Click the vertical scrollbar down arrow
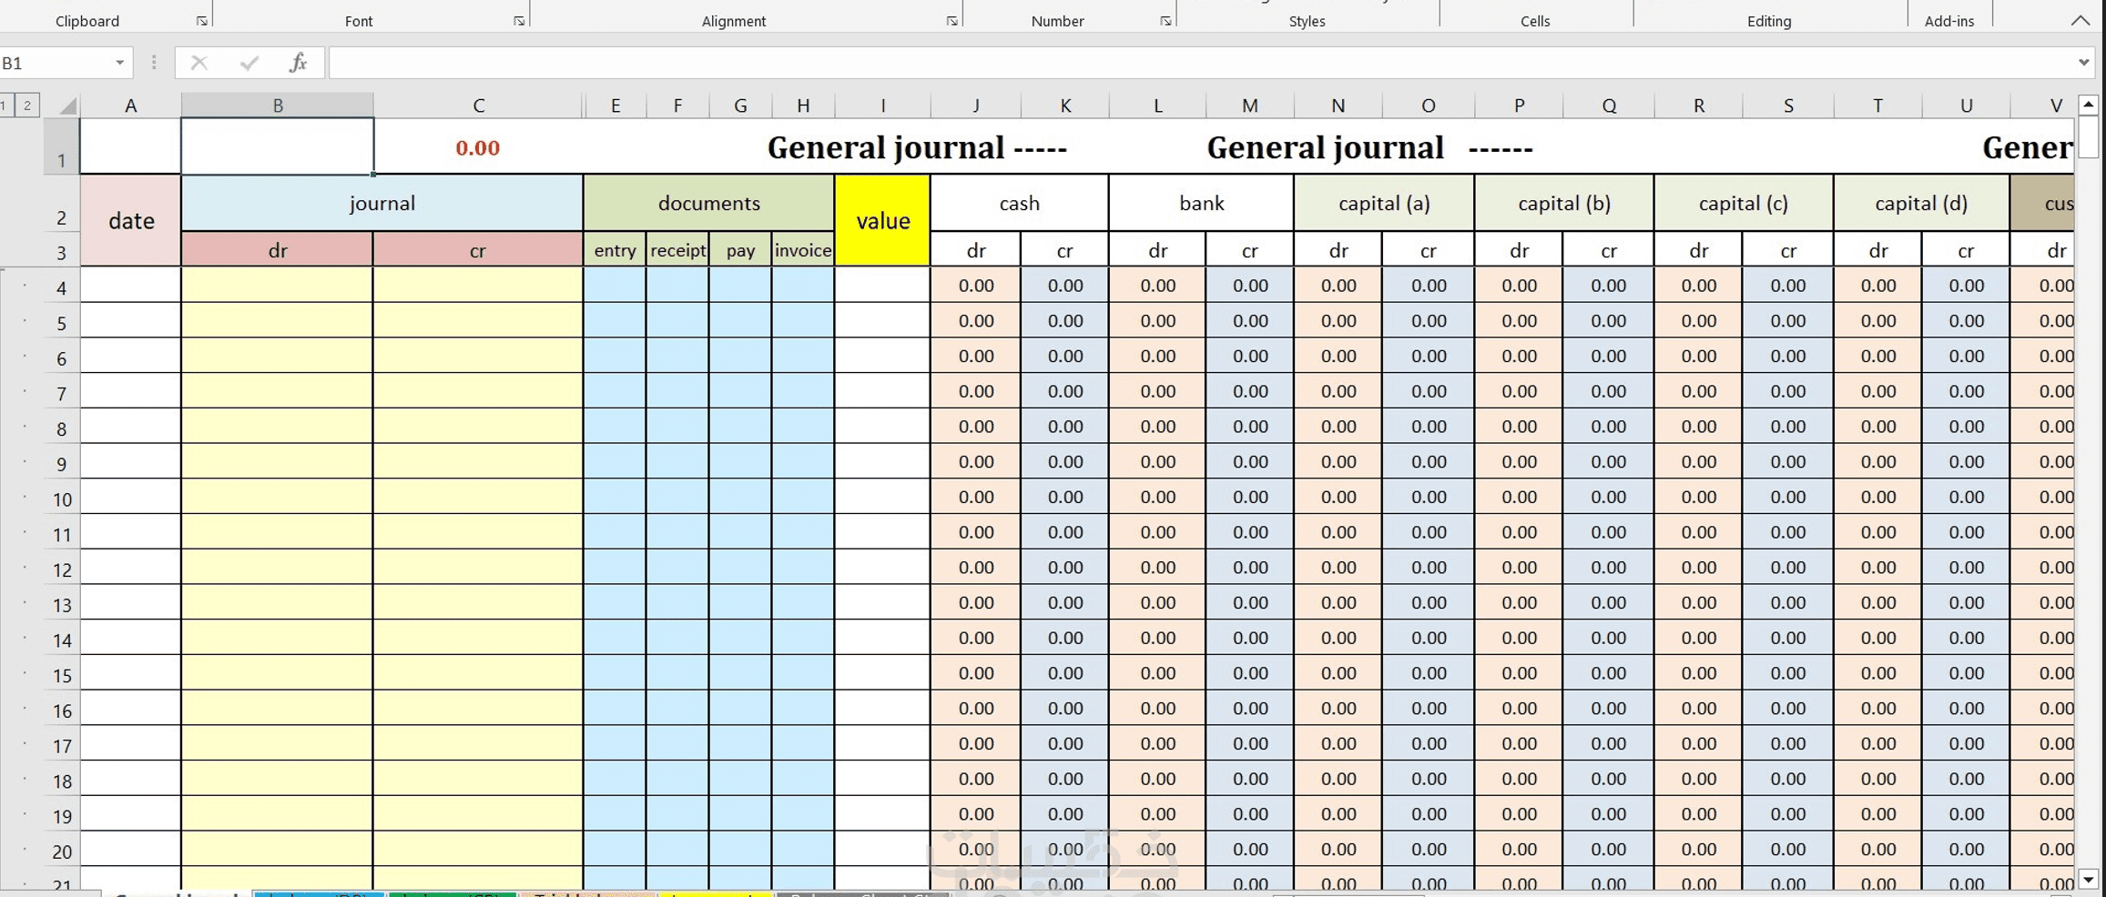The height and width of the screenshot is (897, 2106). 2089,880
